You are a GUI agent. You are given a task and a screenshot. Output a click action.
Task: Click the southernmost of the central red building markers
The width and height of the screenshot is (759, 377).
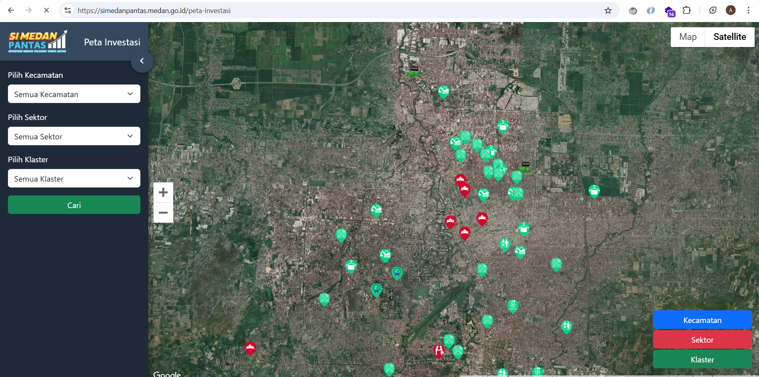coord(464,233)
